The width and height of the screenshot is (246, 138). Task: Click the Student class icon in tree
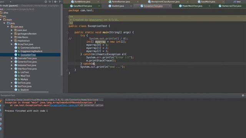16,90
